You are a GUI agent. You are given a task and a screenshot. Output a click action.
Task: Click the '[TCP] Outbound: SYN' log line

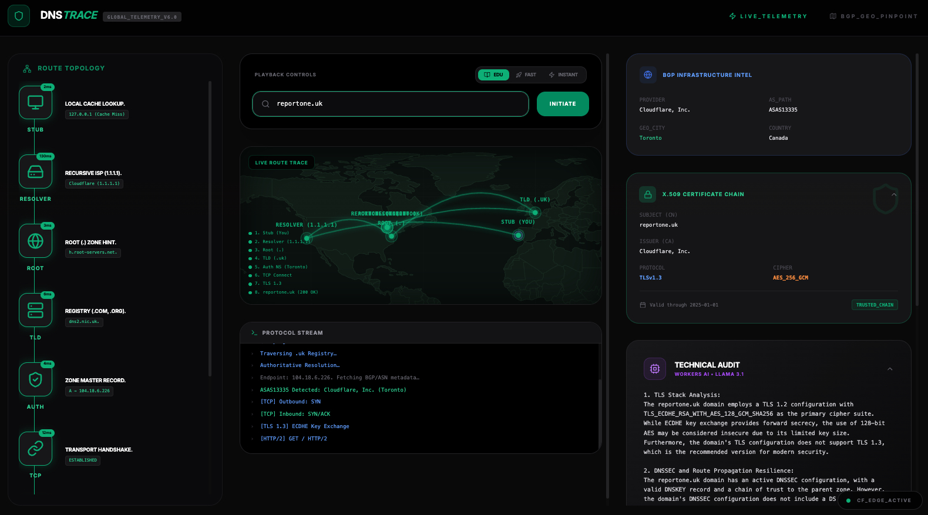coord(290,402)
